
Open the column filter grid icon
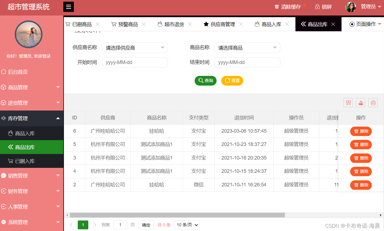pyautogui.click(x=348, y=103)
